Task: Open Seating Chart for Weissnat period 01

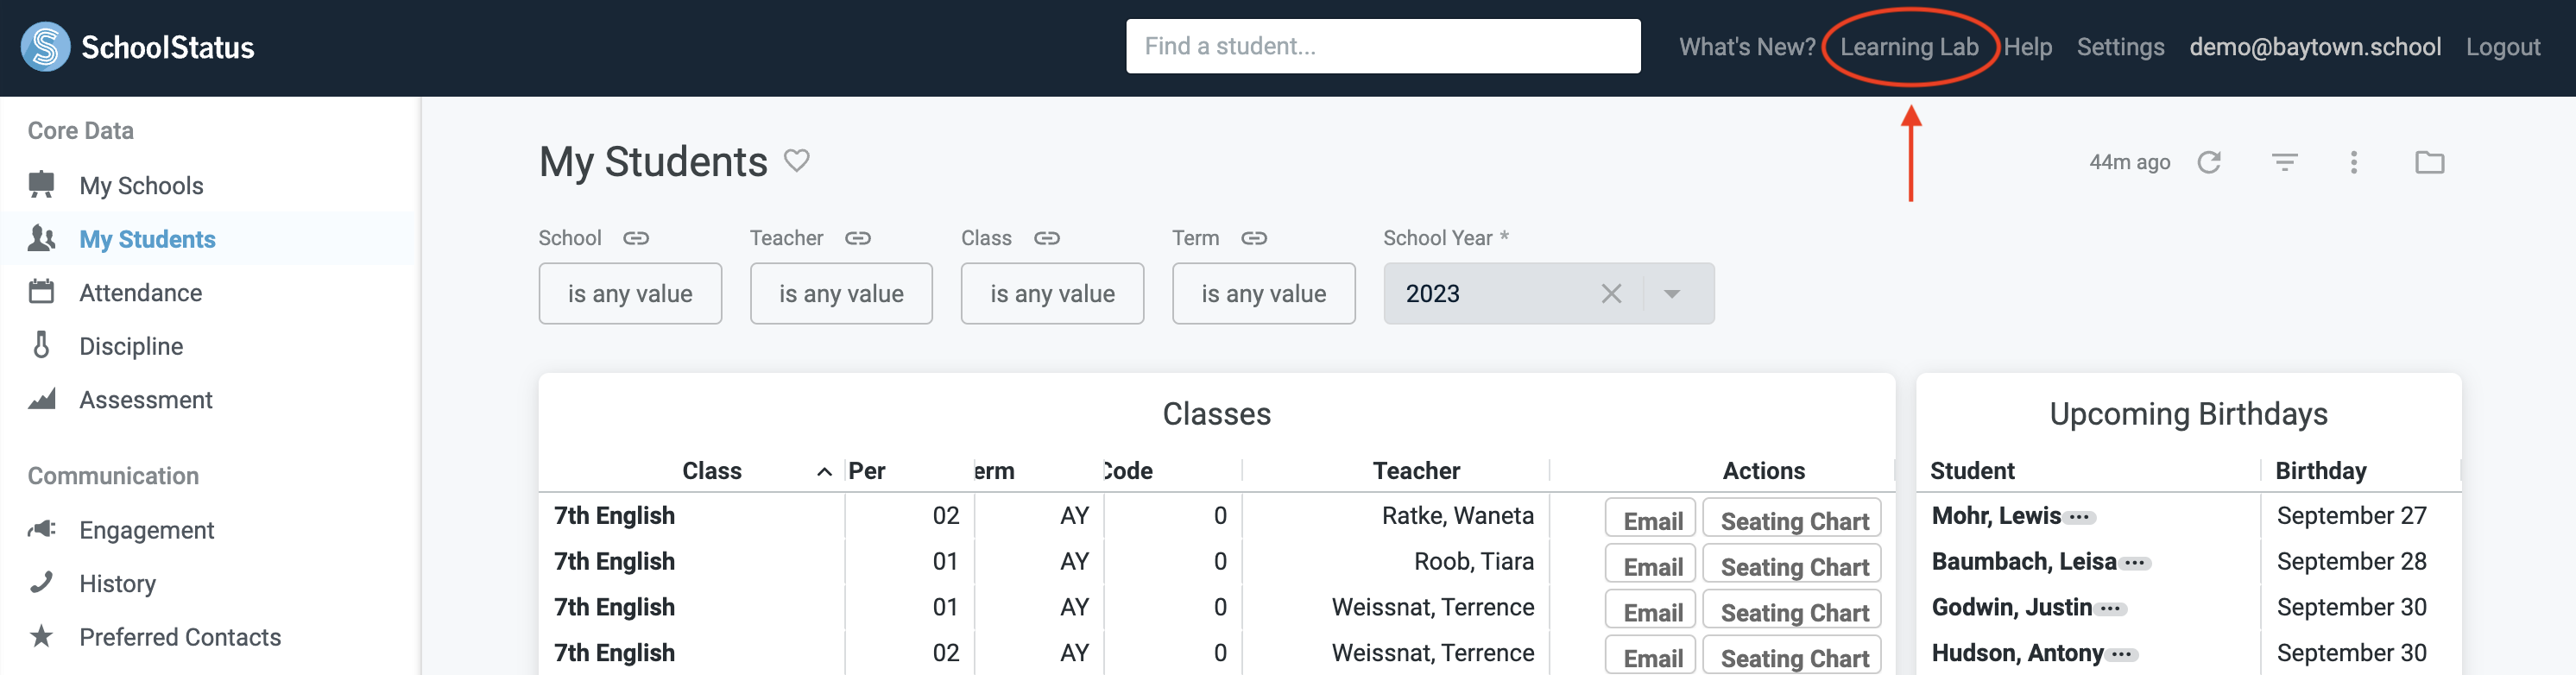Action: click(1792, 609)
